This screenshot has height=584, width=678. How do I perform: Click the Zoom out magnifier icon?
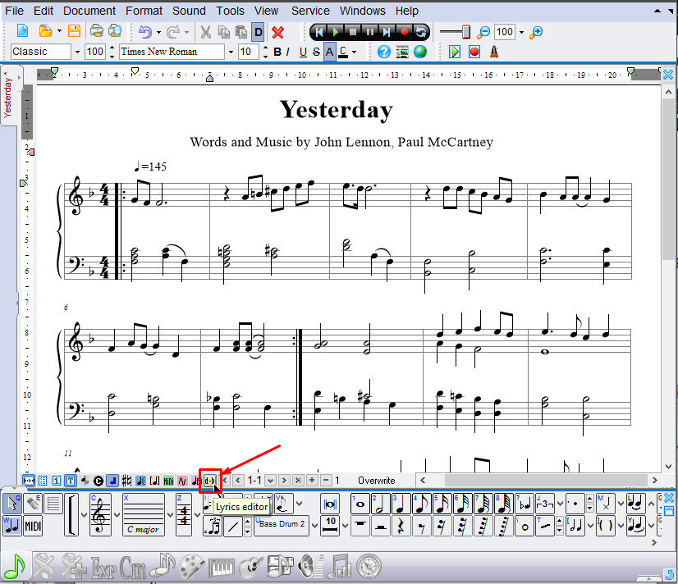pyautogui.click(x=483, y=32)
